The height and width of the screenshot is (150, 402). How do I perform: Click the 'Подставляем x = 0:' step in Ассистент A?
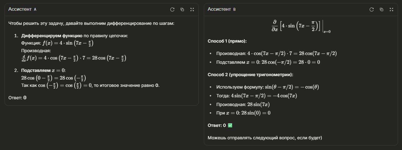coord(43,70)
